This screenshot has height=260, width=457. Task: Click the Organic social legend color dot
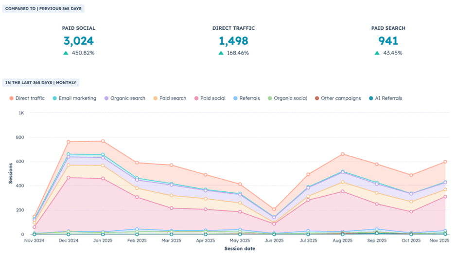[x=269, y=98]
